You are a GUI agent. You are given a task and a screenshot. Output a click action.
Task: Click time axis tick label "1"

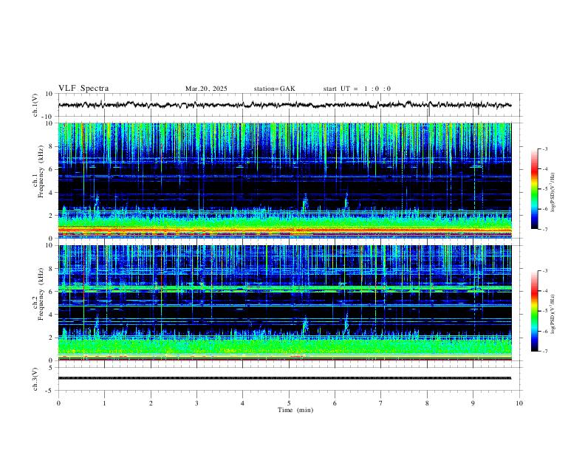[104, 403]
